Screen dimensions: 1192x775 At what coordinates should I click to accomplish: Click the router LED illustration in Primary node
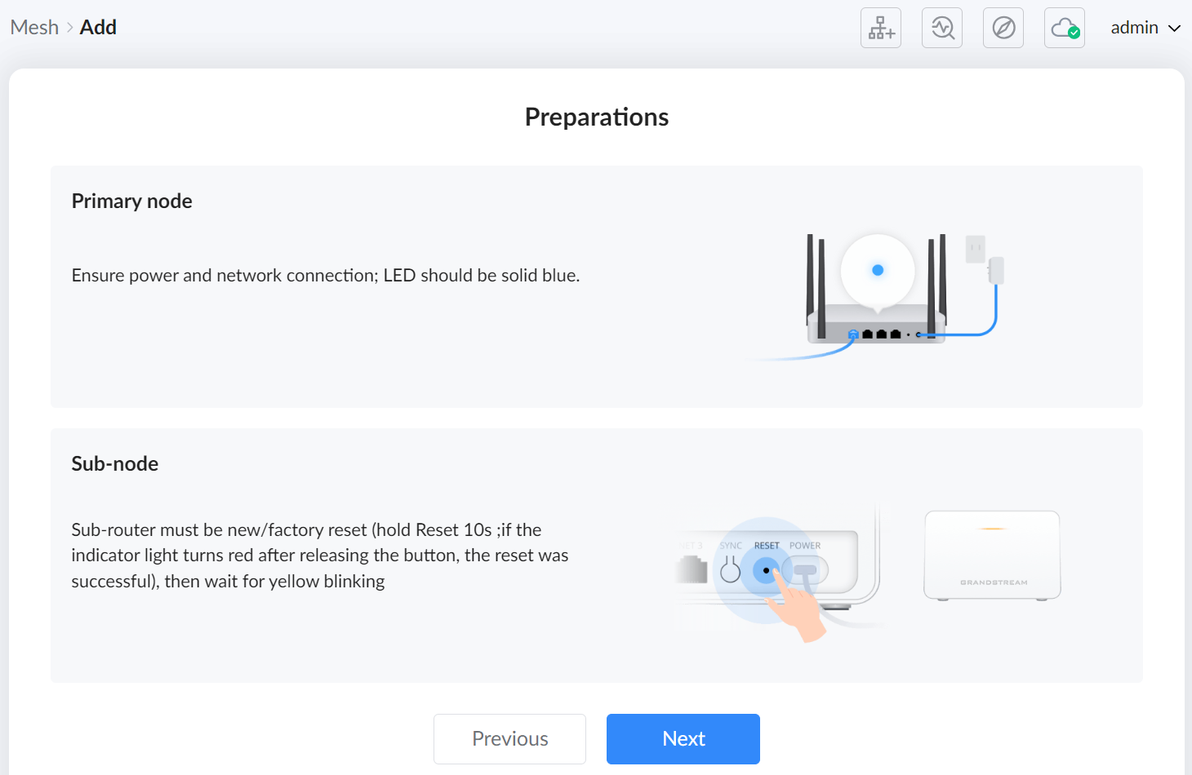click(878, 270)
